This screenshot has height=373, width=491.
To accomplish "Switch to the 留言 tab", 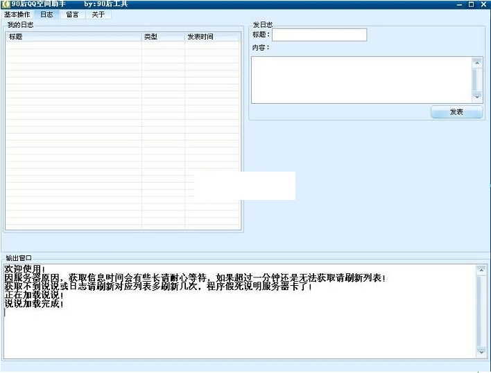I will (x=72, y=15).
